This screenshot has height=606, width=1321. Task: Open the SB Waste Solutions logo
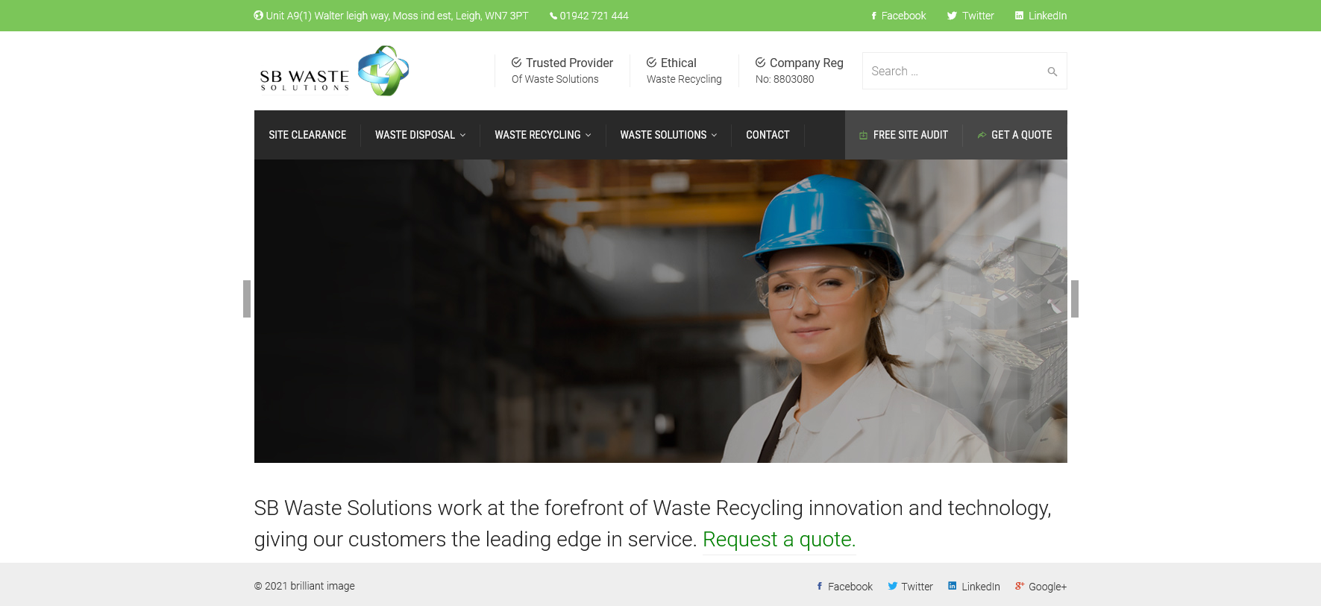point(334,71)
